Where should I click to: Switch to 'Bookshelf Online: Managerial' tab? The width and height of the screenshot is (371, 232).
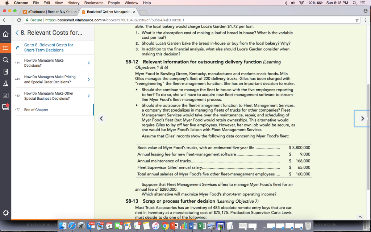(x=108, y=12)
